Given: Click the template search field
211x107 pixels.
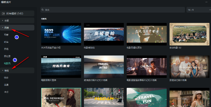Looking at the screenshot, I should point(113,10).
